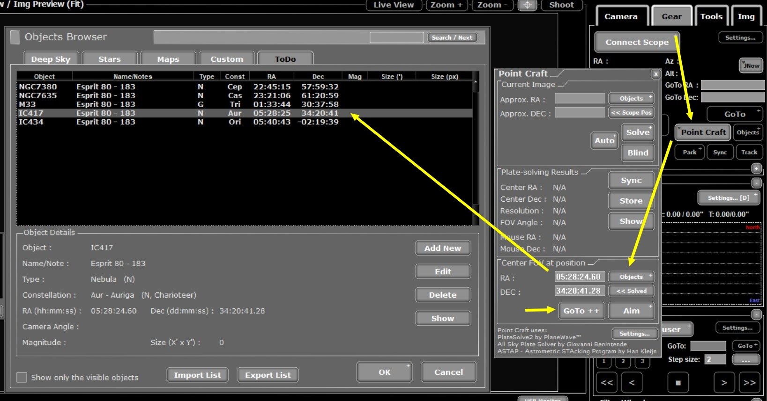
Task: Switch to the Deep Sky tab
Action: click(x=51, y=59)
